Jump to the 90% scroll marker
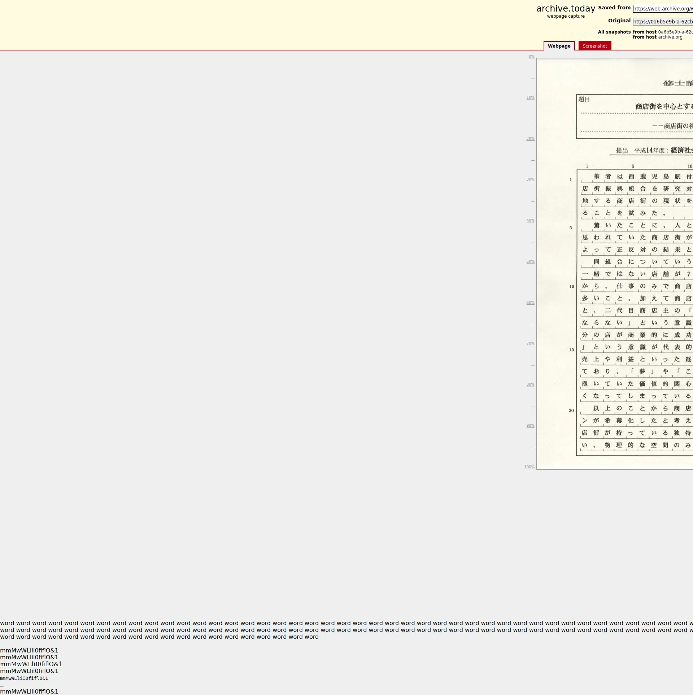 point(530,426)
